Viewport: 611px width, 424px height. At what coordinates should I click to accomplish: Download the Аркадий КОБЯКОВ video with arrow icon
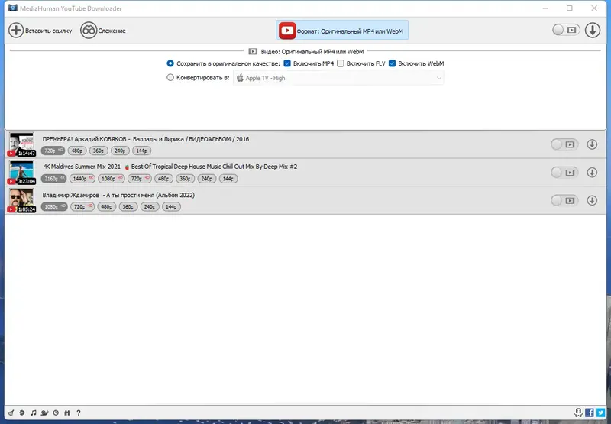[x=592, y=144]
